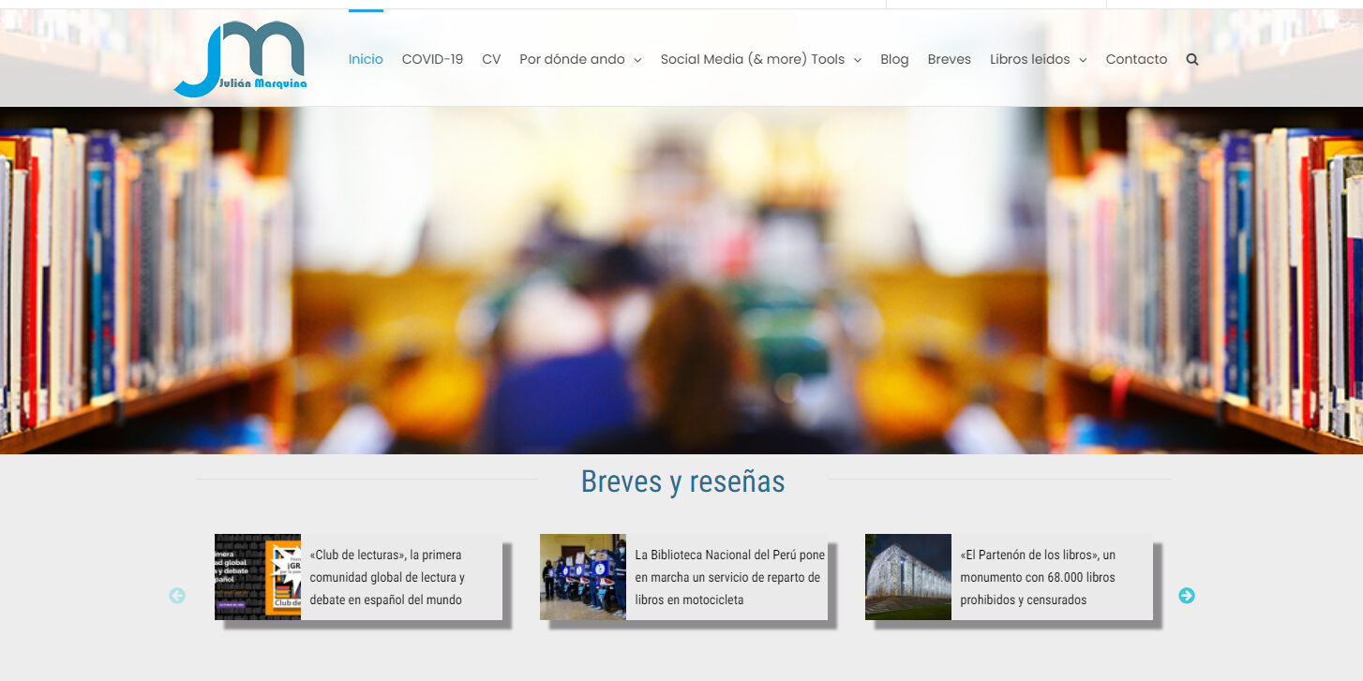Click the search magnifier icon in navbar

click(x=1191, y=59)
